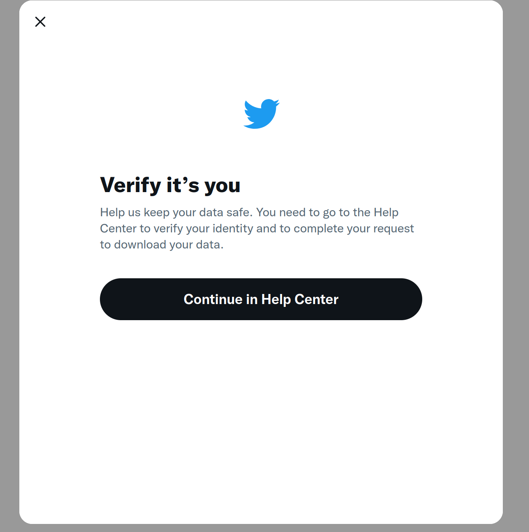Click the word "Help" ending the first description line
Image resolution: width=529 pixels, height=532 pixels.
[386, 212]
